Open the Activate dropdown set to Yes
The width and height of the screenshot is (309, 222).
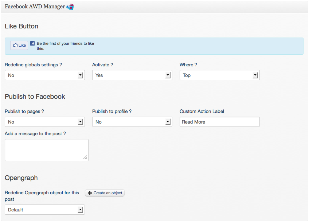[132, 75]
